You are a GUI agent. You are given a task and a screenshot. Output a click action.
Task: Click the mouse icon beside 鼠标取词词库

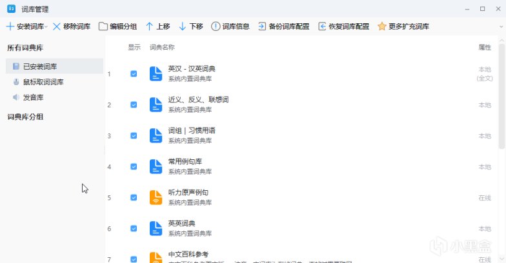[15, 82]
